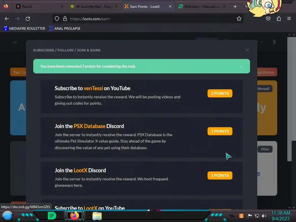
Task: Open the Firefox application menu
Action: (x=289, y=18)
